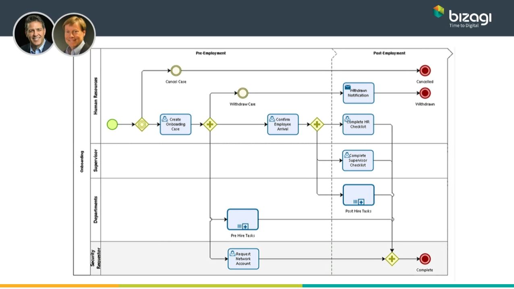Viewport: 514px width, 289px height.
Task: Select the Pre-Employment milestone header
Action: 211,53
